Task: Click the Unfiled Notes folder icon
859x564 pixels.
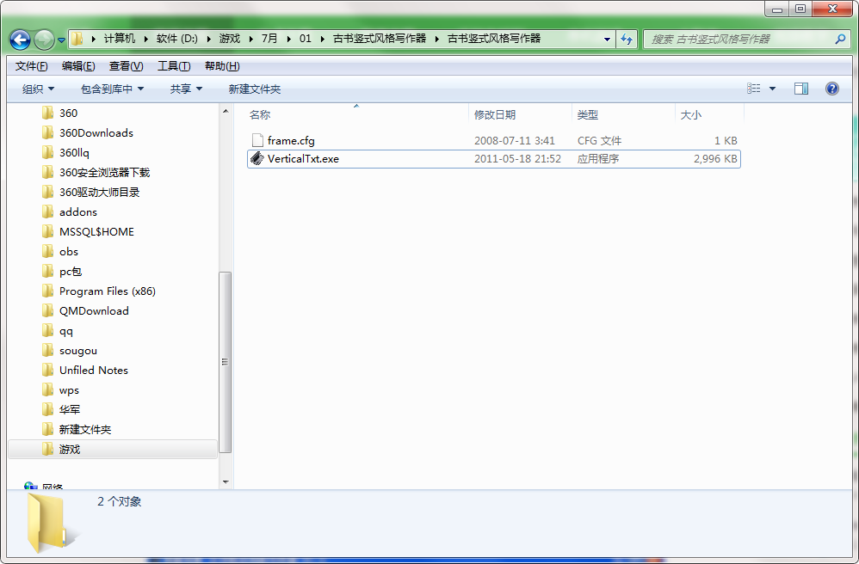Action: pyautogui.click(x=48, y=371)
